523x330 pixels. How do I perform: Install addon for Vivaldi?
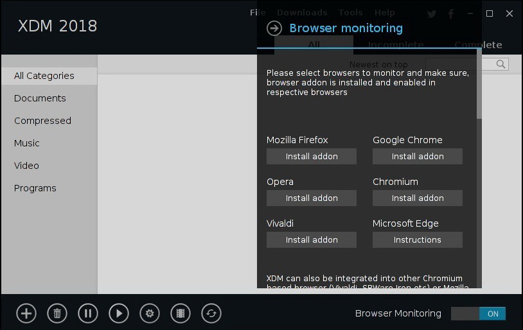[312, 239]
